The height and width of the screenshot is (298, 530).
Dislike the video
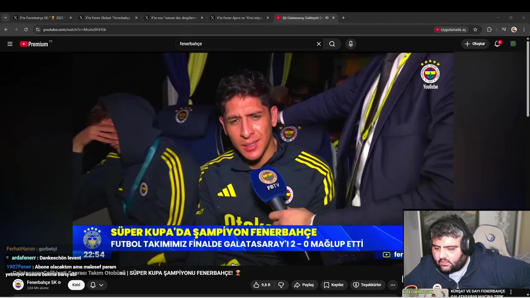click(281, 285)
